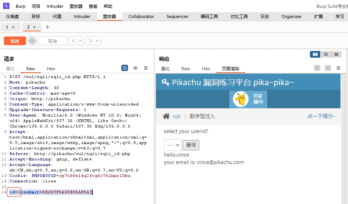348x204 pixels.
Task: Switch to the 扩展 extensions tab
Action: tap(319, 16)
